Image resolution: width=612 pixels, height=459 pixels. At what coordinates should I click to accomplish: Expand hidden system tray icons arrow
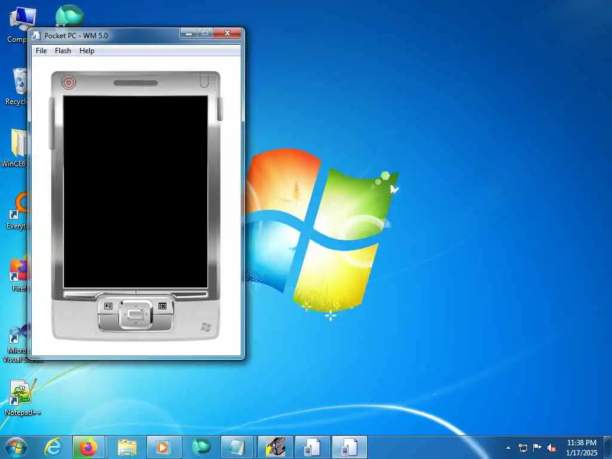point(508,448)
